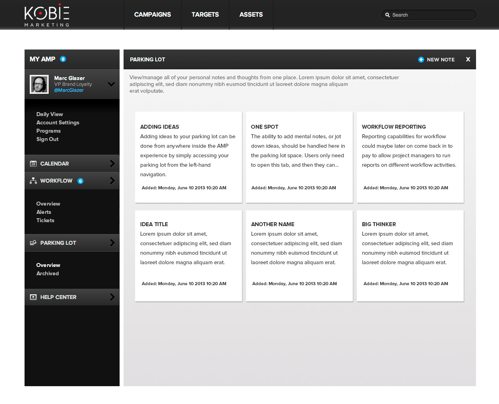This screenshot has height=404, width=499.
Task: Open the Idea Title note
Action: point(189,256)
